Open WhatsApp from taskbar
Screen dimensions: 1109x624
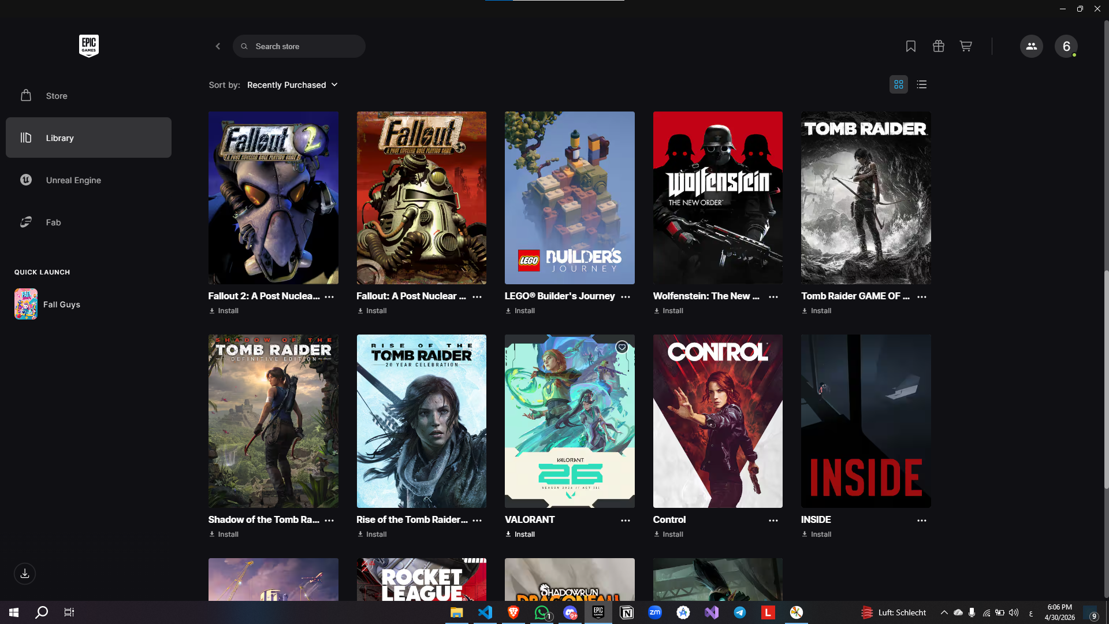[542, 612]
